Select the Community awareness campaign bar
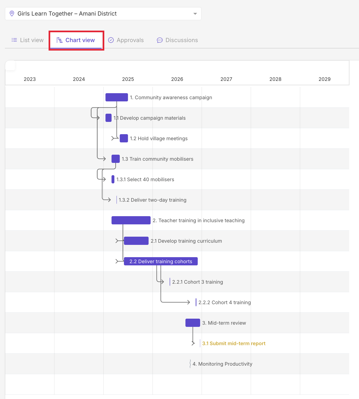This screenshot has height=399, width=359. [x=117, y=97]
